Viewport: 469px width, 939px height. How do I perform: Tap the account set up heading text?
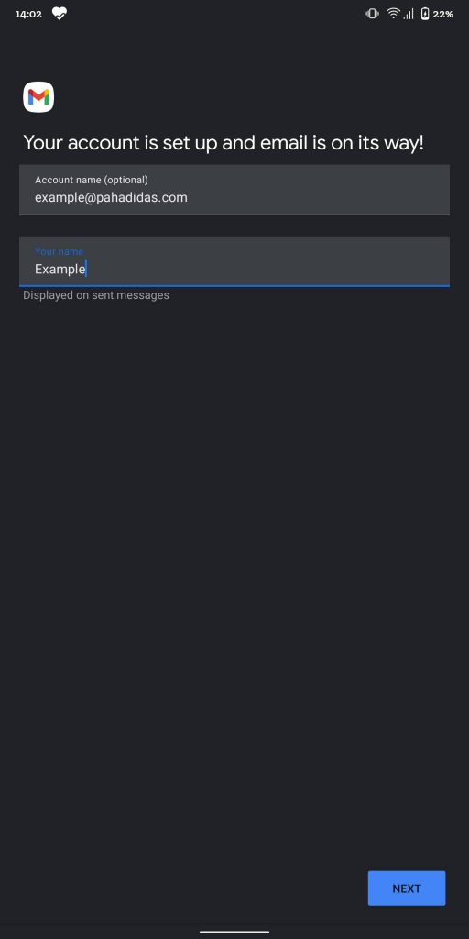click(224, 143)
